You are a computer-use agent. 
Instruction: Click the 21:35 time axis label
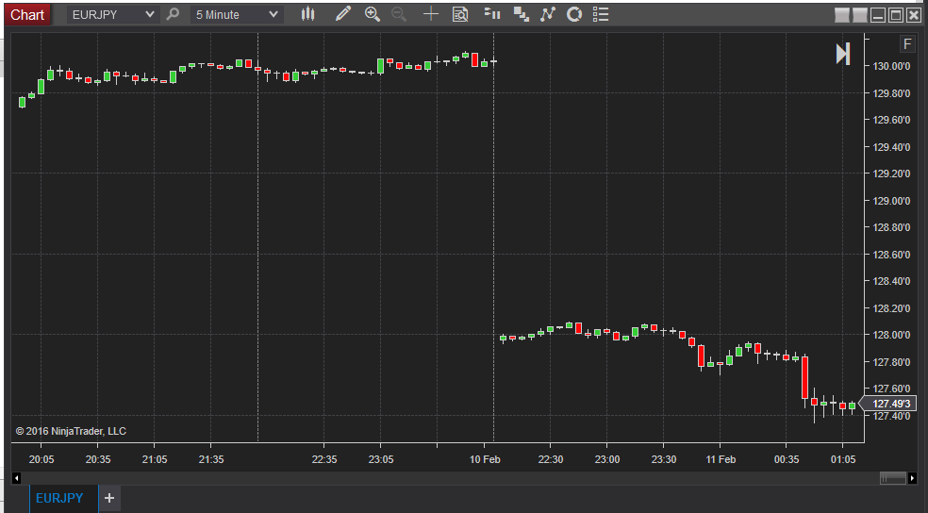(211, 460)
